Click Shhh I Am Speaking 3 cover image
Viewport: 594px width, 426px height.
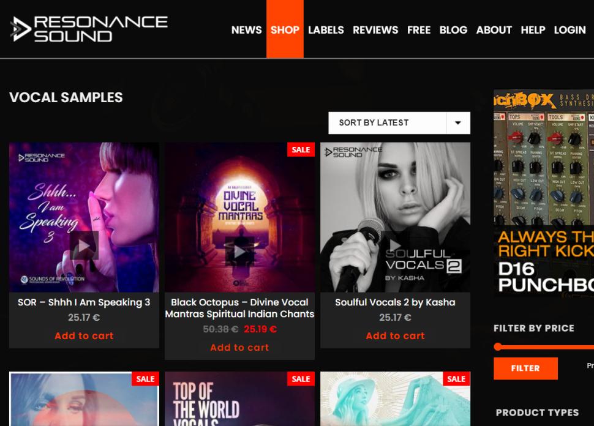click(84, 217)
